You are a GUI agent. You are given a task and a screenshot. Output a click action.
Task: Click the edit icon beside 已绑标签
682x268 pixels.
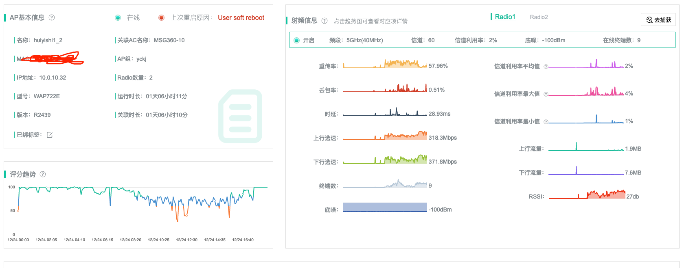[50, 135]
